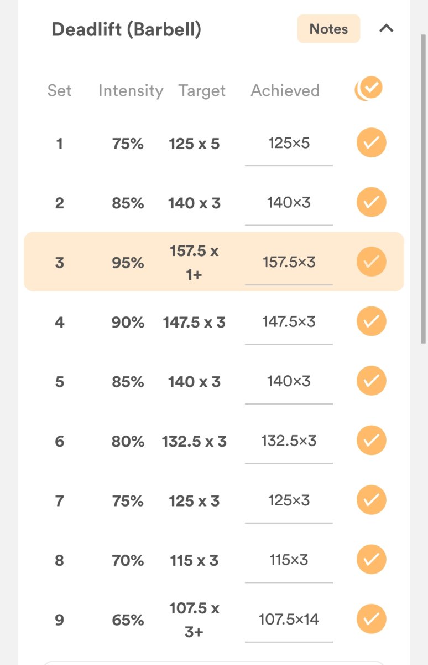428x665 pixels.
Task: Edit achieved value 157.5×3 in set 3
Action: coord(289,262)
